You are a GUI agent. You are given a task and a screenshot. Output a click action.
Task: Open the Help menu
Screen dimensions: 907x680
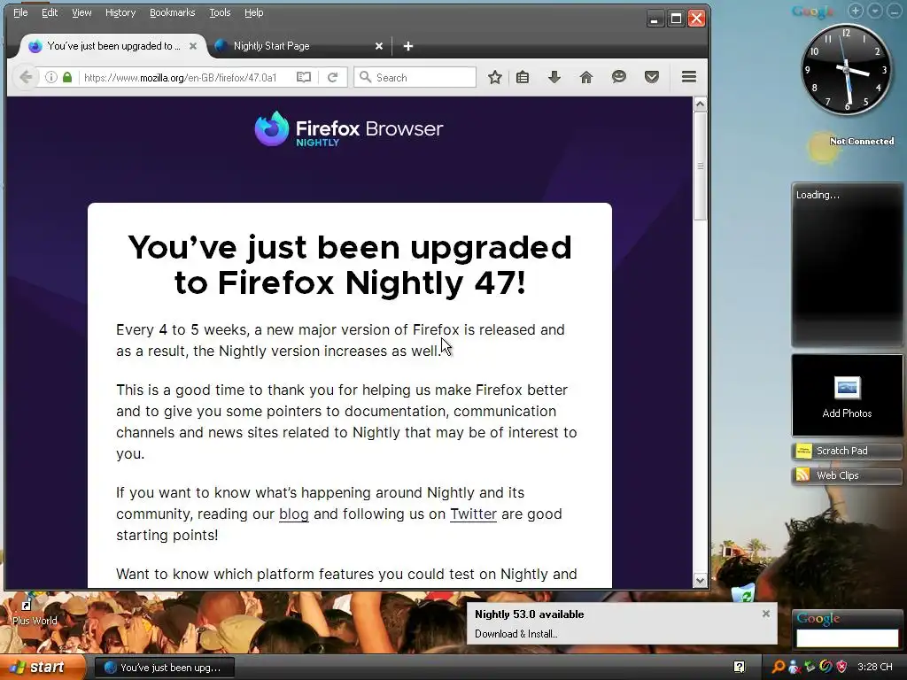tap(253, 12)
